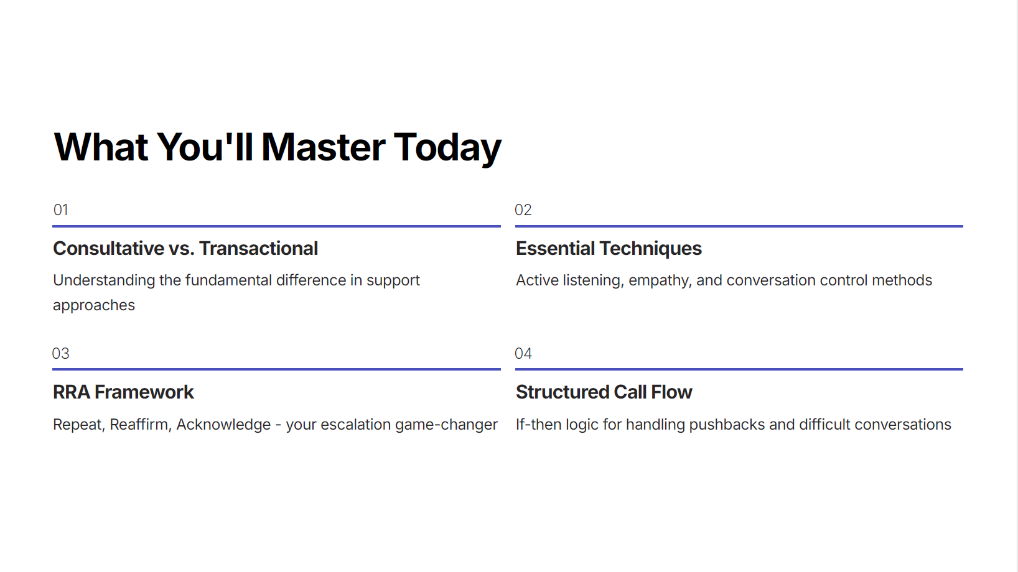Viewport: 1018px width, 572px height.
Task: Click the word "approaches" in the first description
Action: tap(94, 306)
